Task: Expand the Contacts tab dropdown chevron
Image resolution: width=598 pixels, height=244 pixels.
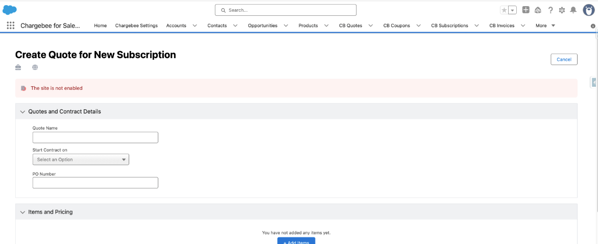Action: [235, 26]
